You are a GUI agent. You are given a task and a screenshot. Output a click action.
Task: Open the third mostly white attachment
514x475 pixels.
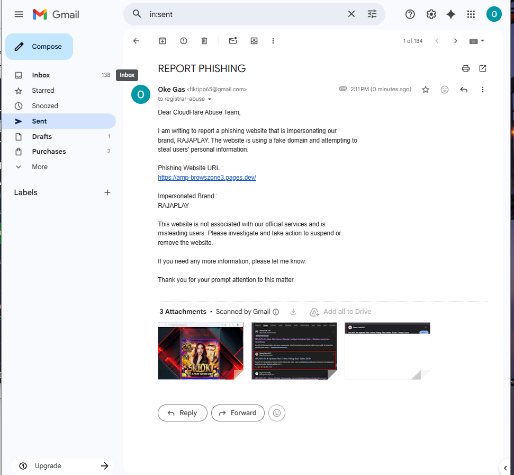click(x=387, y=351)
